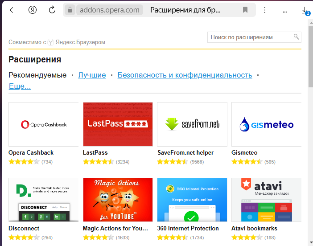Expand more categories via Еще...
313x246 pixels.
20,86
